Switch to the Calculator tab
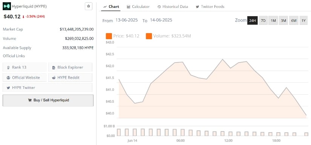This screenshot has height=145, width=311. click(138, 6)
